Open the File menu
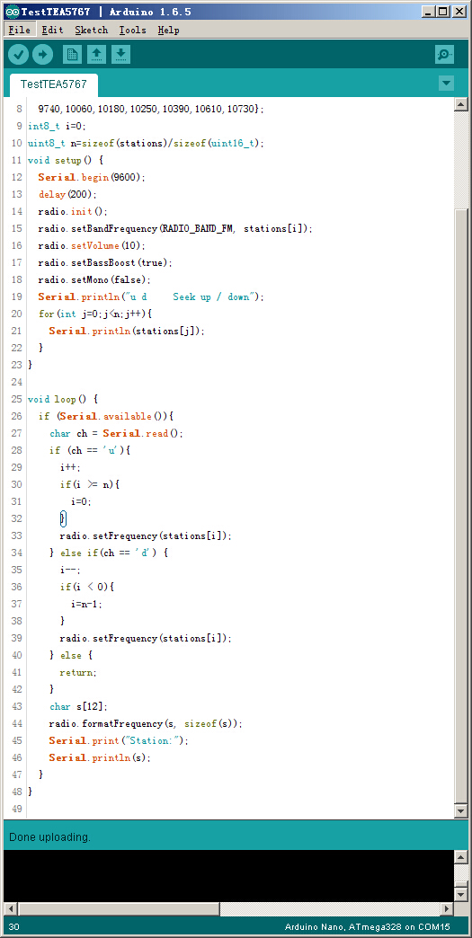472x938 pixels. 19,30
